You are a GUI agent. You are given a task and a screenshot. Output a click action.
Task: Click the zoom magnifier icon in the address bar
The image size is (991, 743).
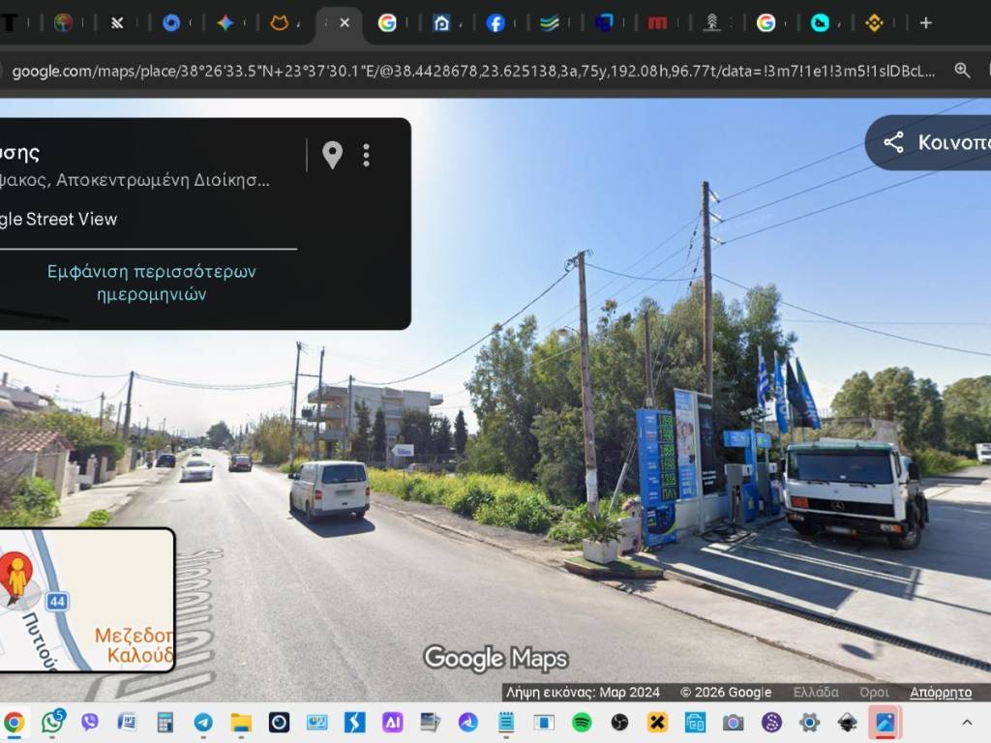pos(962,71)
